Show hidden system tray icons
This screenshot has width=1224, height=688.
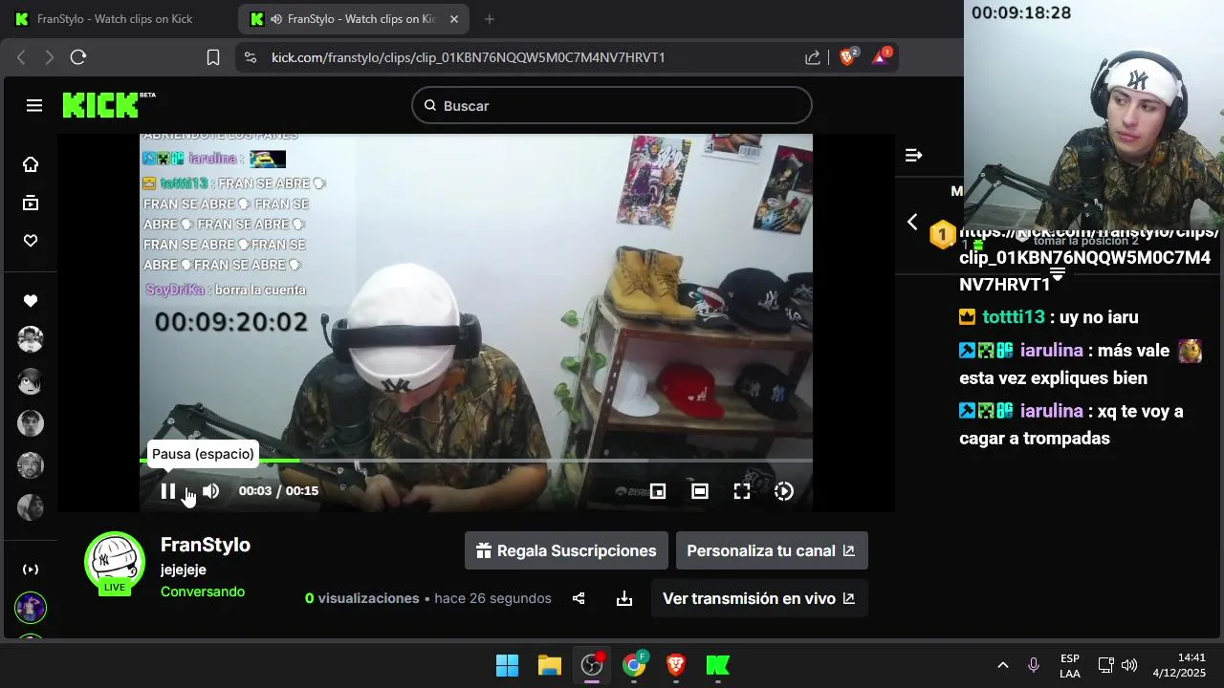1003,665
